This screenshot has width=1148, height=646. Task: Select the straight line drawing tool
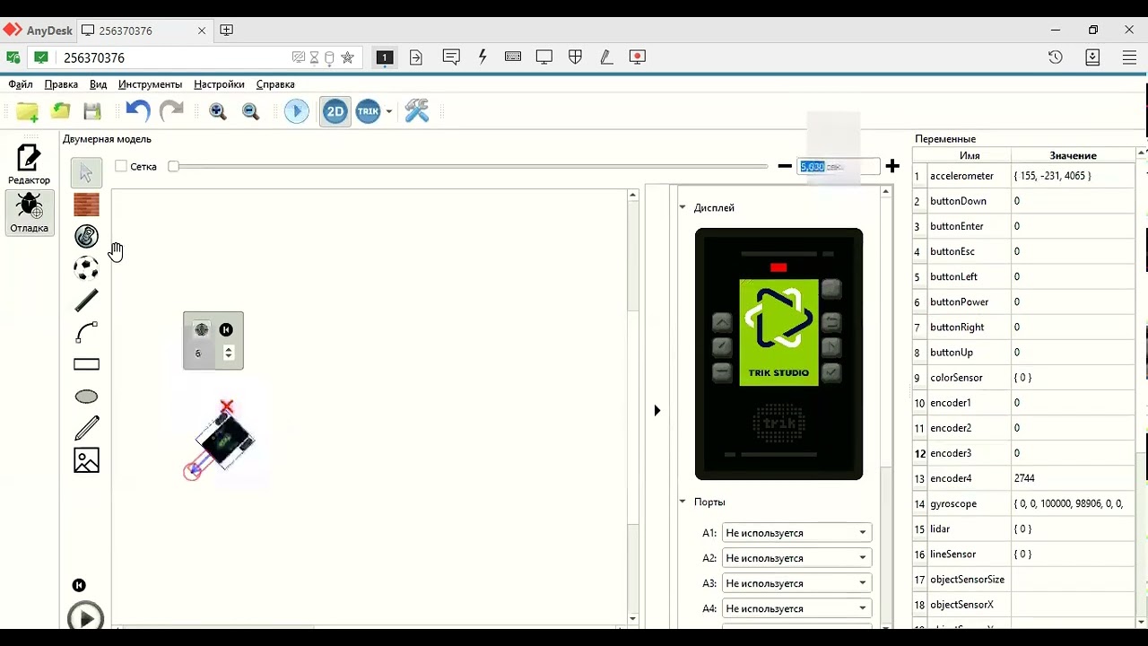click(86, 301)
